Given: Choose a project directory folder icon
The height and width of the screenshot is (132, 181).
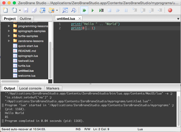Looking at the screenshot, I should (51, 10).
